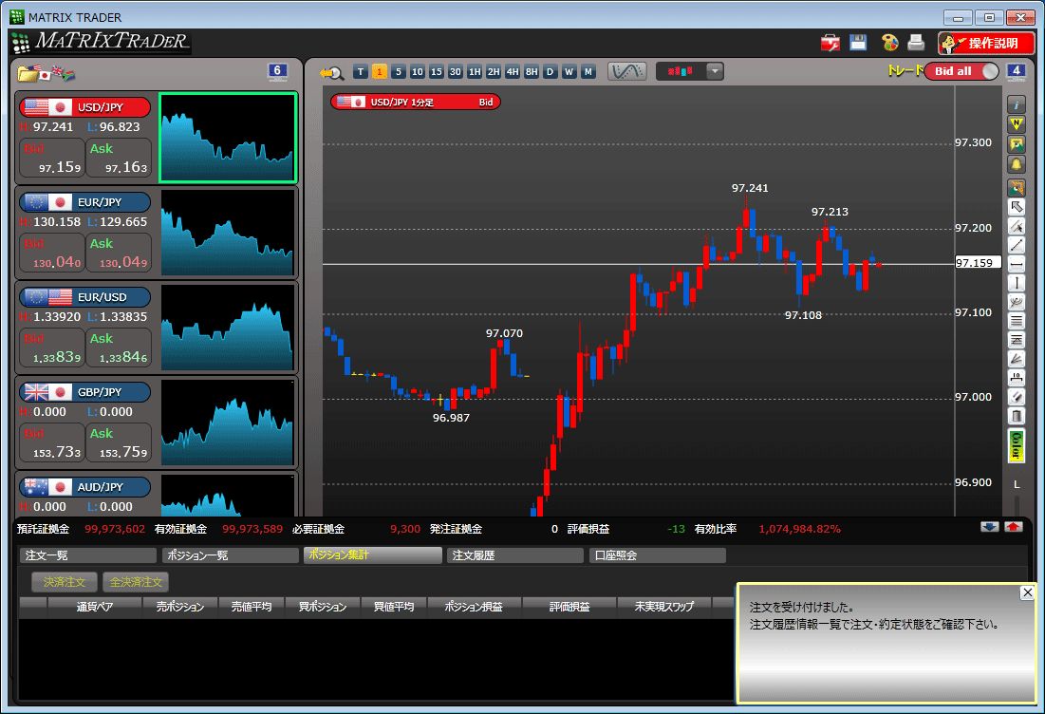Click the 決済注文 button
The width and height of the screenshot is (1045, 714).
65,582
